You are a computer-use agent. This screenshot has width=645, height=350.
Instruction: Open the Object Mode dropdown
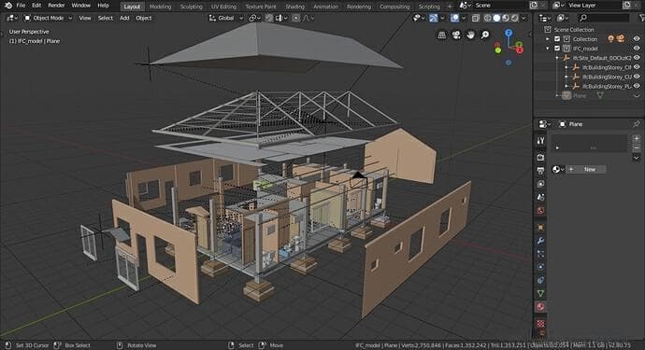point(48,18)
